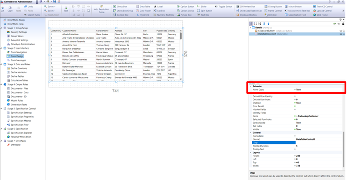Toggle the lock-all padlock in tree toolbar
Image resolution: width=347 pixels, height=180 pixels.
pos(343,23)
